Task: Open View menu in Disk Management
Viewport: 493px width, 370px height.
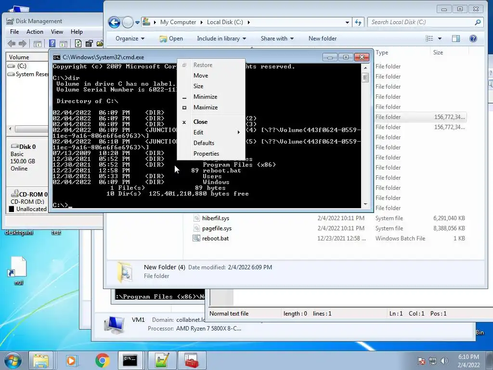Action: 57,32
